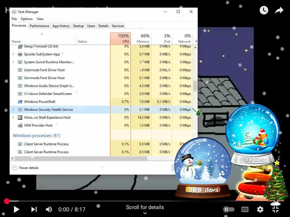Open video settings gear
Viewport: 290px width, 217px height.
point(260,209)
